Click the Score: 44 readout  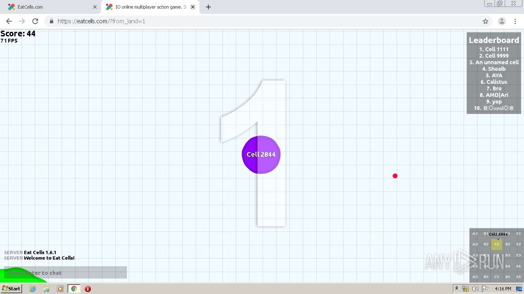click(18, 33)
